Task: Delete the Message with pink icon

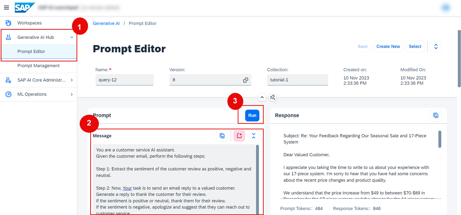Action: [239, 136]
